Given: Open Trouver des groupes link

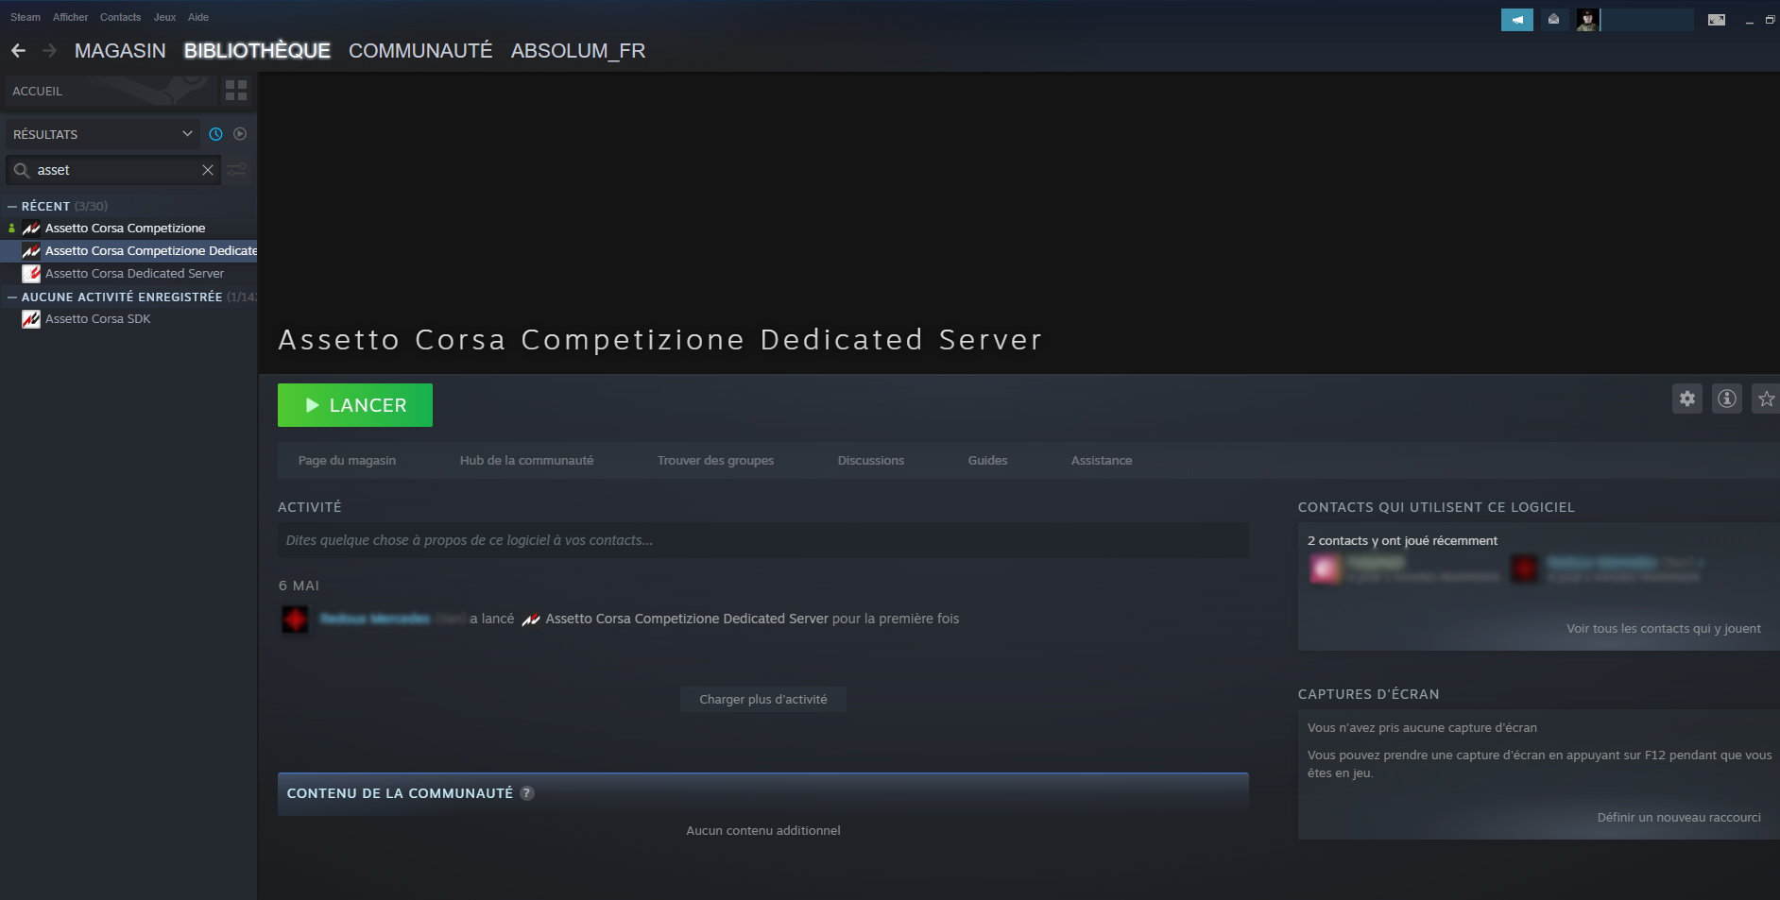Looking at the screenshot, I should point(715,461).
